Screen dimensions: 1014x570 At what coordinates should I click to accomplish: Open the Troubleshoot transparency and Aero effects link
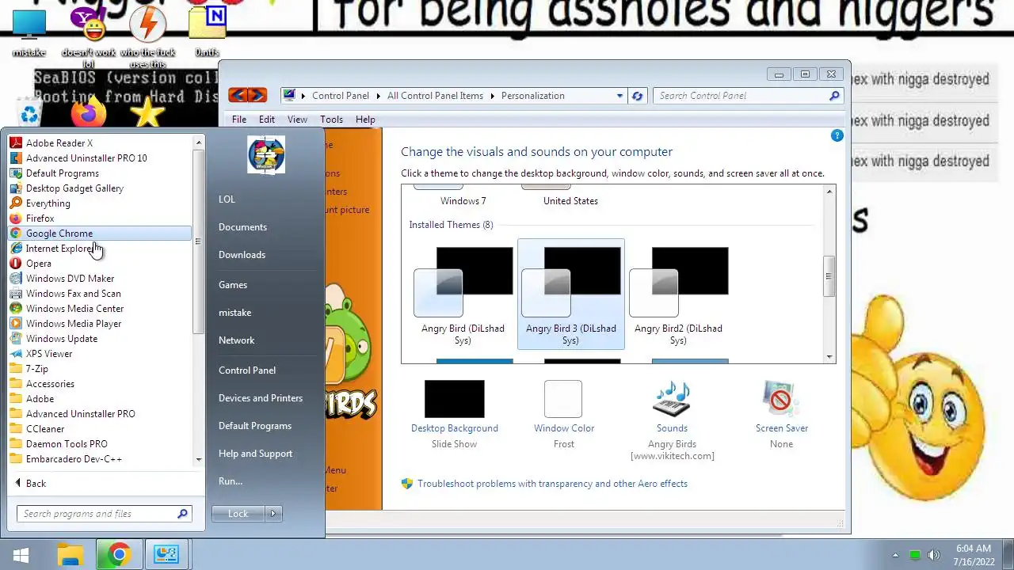pyautogui.click(x=552, y=484)
